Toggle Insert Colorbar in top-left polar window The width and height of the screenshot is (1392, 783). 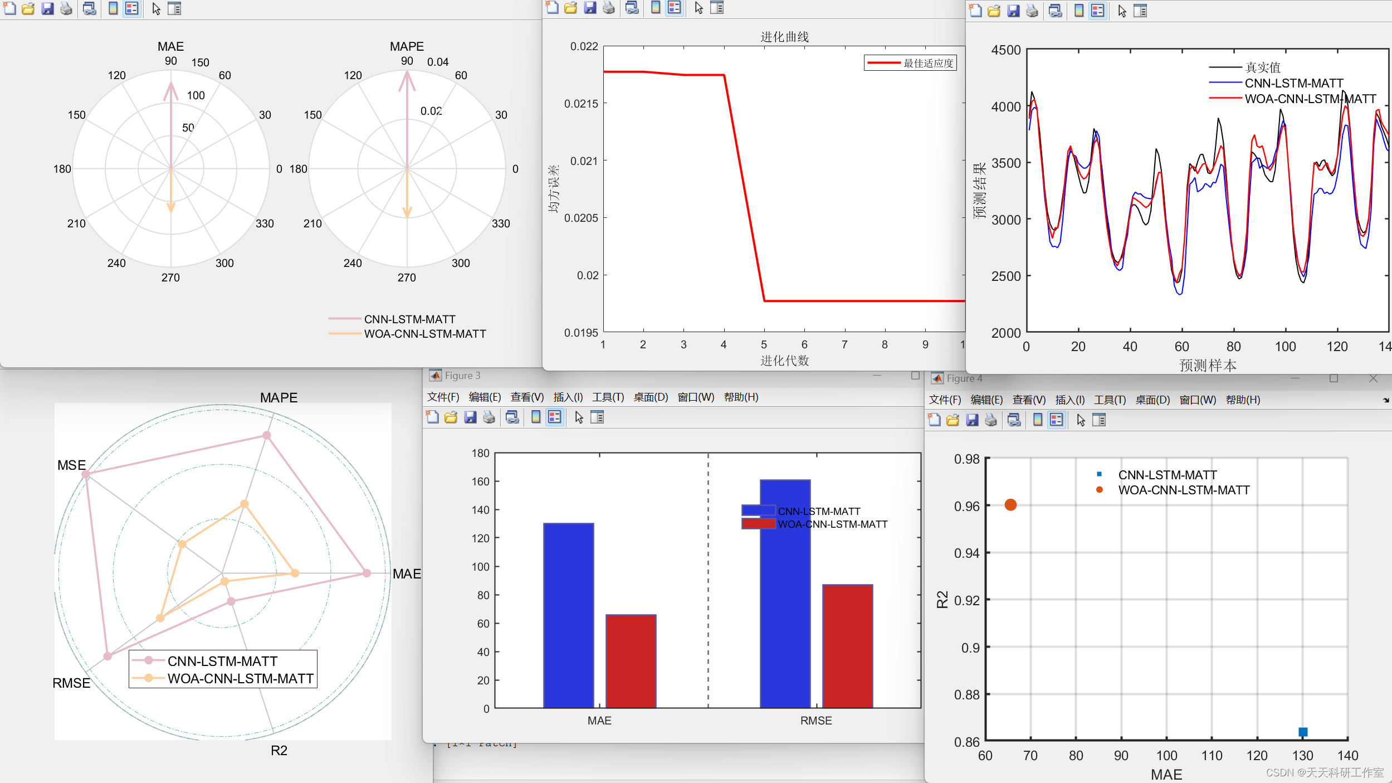pyautogui.click(x=113, y=8)
